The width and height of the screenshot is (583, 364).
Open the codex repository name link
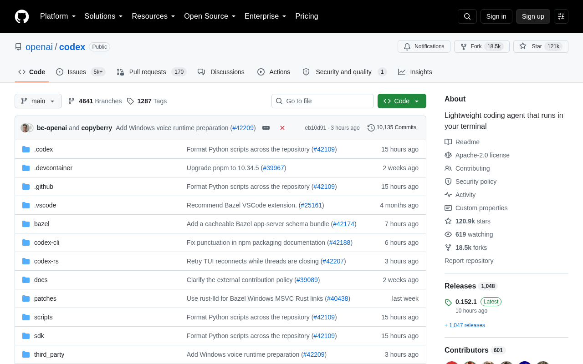tap(72, 47)
